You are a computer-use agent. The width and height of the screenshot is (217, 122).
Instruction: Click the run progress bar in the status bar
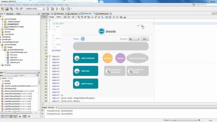(184, 120)
